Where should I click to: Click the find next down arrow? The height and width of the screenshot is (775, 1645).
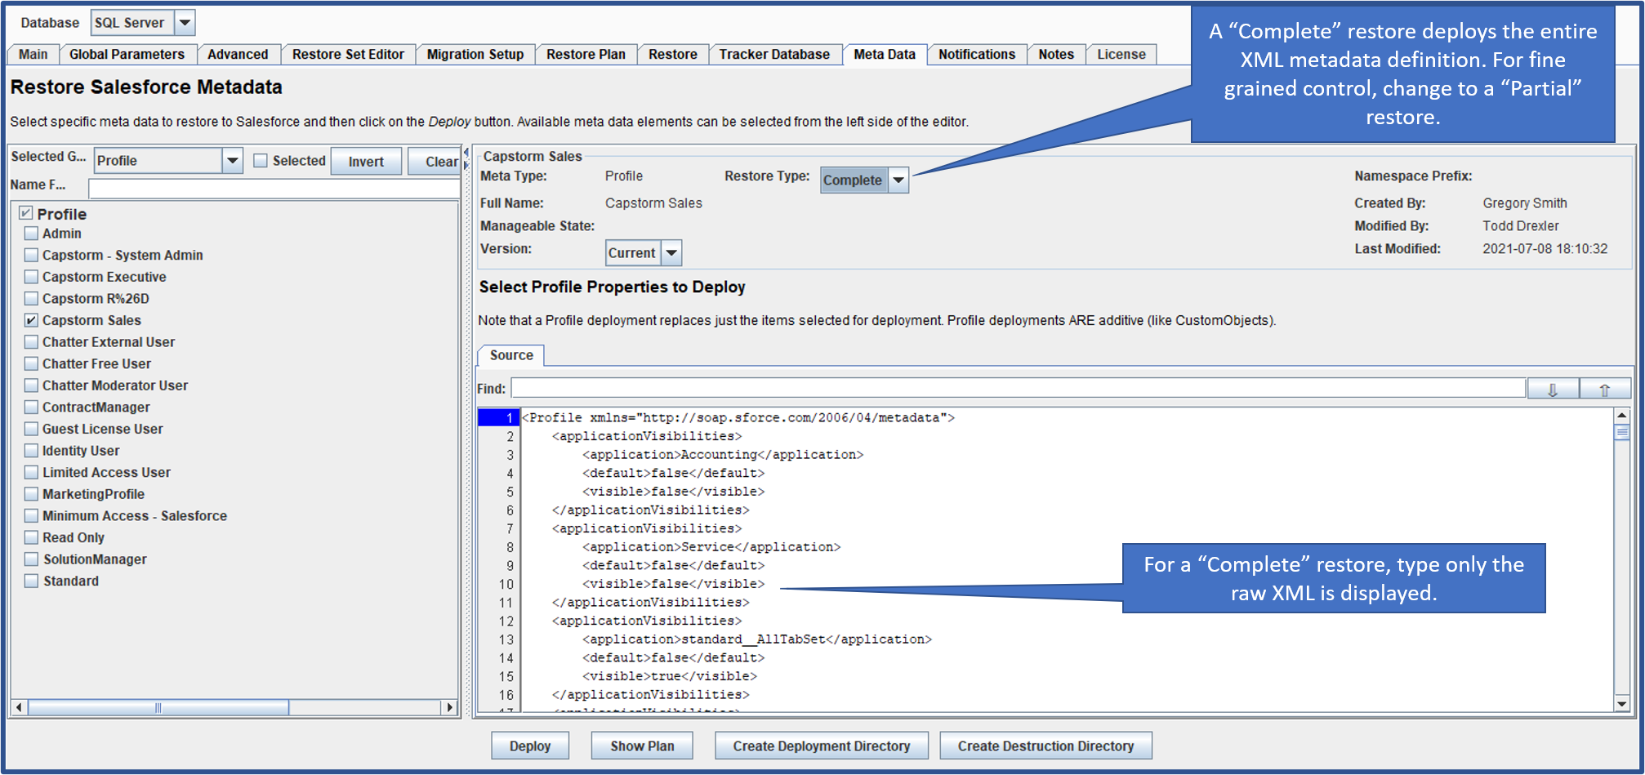click(1553, 390)
